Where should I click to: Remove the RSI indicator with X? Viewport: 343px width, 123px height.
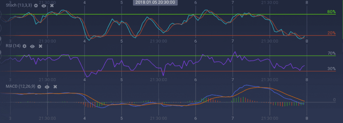click(40, 46)
